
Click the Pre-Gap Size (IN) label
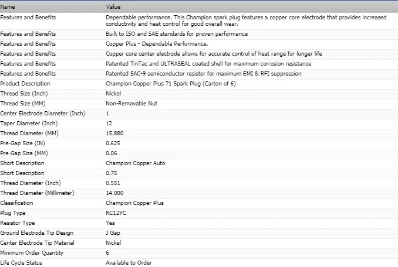pyautogui.click(x=22, y=143)
